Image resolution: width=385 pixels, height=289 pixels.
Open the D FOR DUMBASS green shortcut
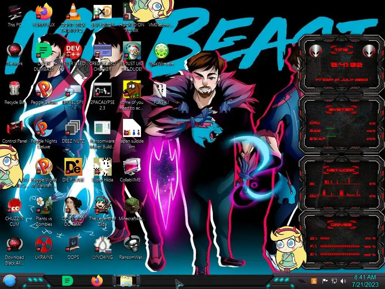pyautogui.click(x=44, y=57)
